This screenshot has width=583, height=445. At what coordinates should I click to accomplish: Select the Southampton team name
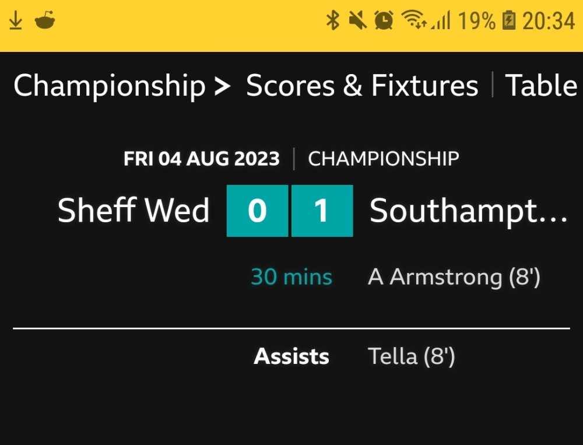coord(468,211)
